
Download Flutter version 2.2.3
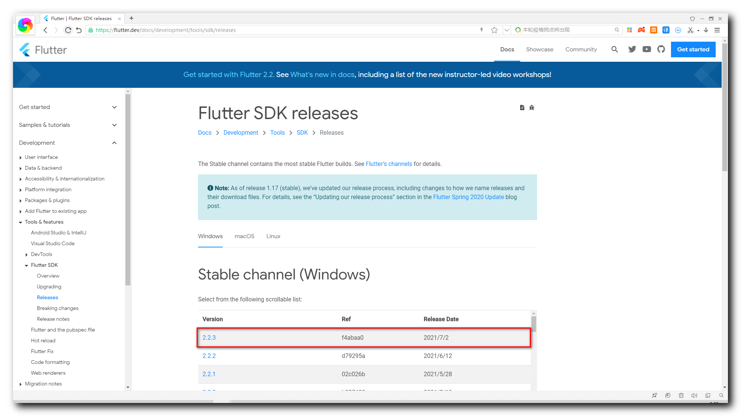(209, 338)
